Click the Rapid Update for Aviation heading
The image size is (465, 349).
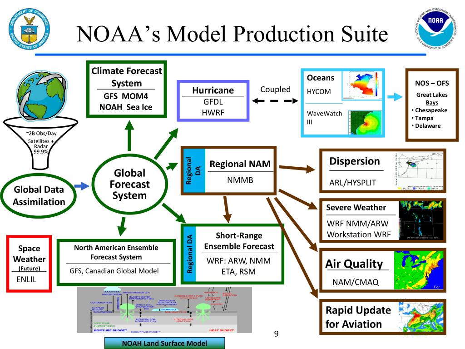pyautogui.click(x=358, y=317)
